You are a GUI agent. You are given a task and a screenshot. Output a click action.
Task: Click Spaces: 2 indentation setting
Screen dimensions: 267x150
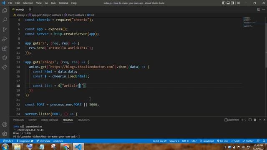174,141
